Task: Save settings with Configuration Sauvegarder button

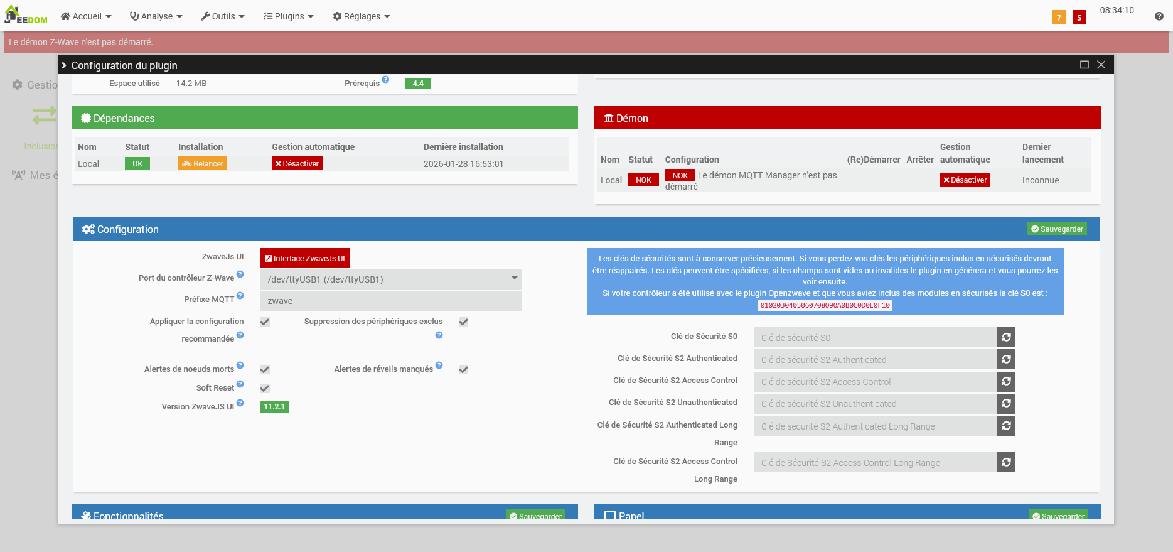Action: [x=1057, y=229]
